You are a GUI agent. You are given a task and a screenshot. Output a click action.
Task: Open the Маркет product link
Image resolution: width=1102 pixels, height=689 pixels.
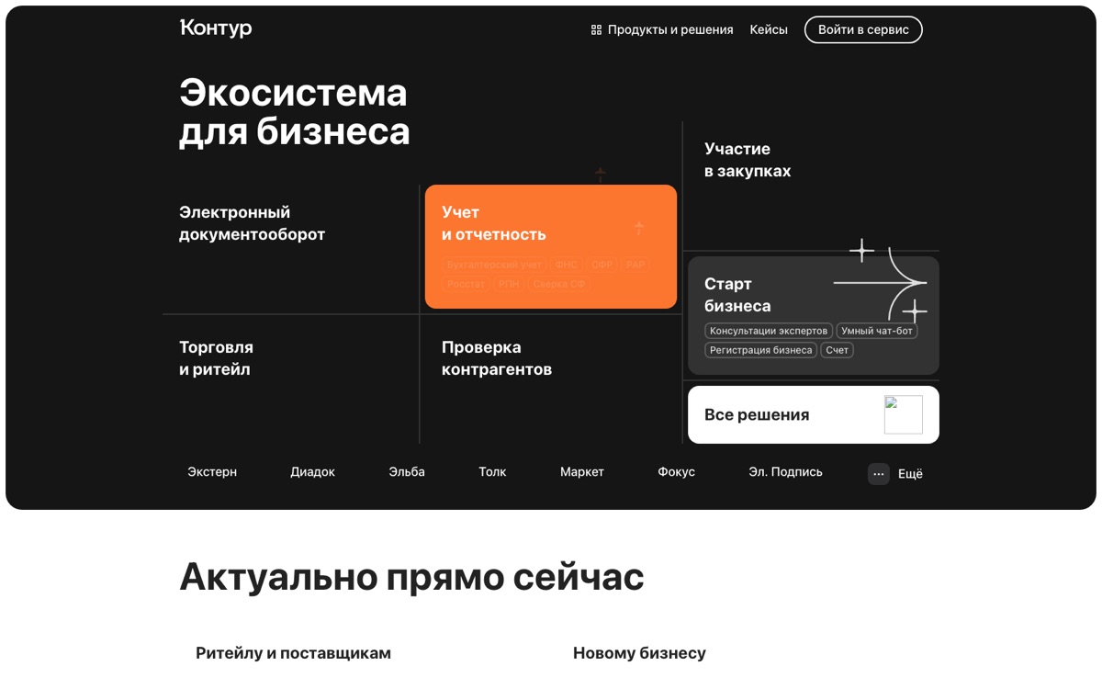coord(582,471)
